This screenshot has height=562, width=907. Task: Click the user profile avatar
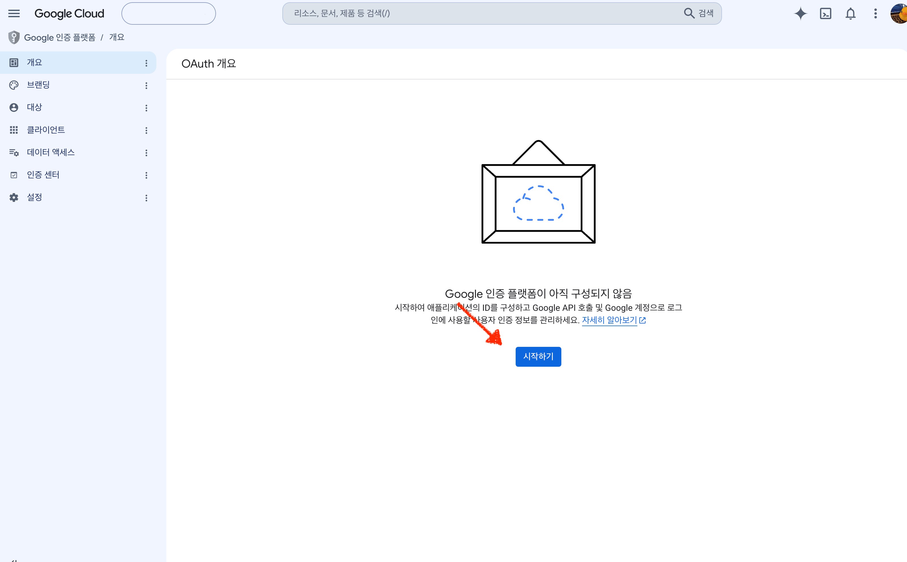point(899,14)
